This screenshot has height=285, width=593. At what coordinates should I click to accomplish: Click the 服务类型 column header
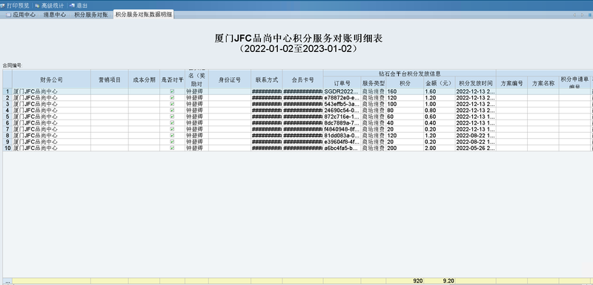pos(374,83)
